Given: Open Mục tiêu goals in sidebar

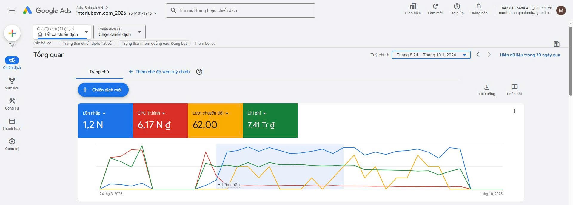Looking at the screenshot, I should click(12, 83).
